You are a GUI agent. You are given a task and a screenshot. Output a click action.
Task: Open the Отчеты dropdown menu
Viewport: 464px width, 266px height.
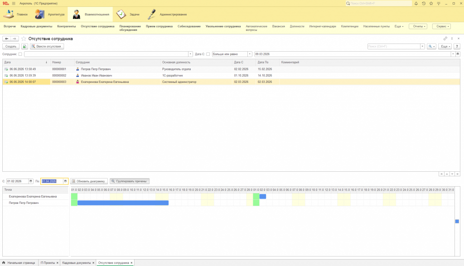click(x=418, y=26)
